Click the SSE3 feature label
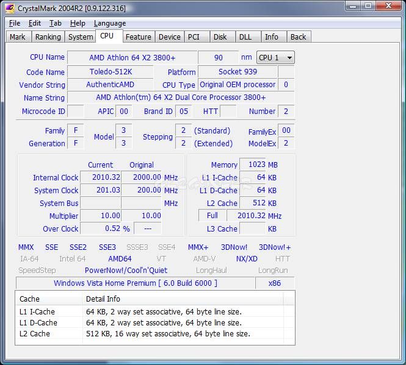Image resolution: width=406 pixels, height=365 pixels. (107, 247)
